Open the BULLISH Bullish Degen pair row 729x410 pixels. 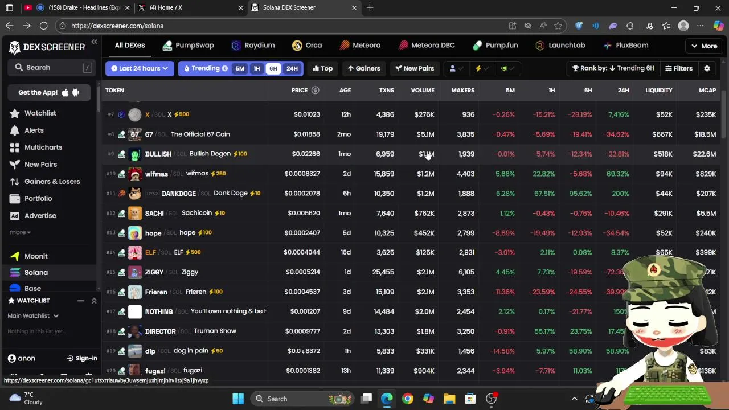(411, 154)
